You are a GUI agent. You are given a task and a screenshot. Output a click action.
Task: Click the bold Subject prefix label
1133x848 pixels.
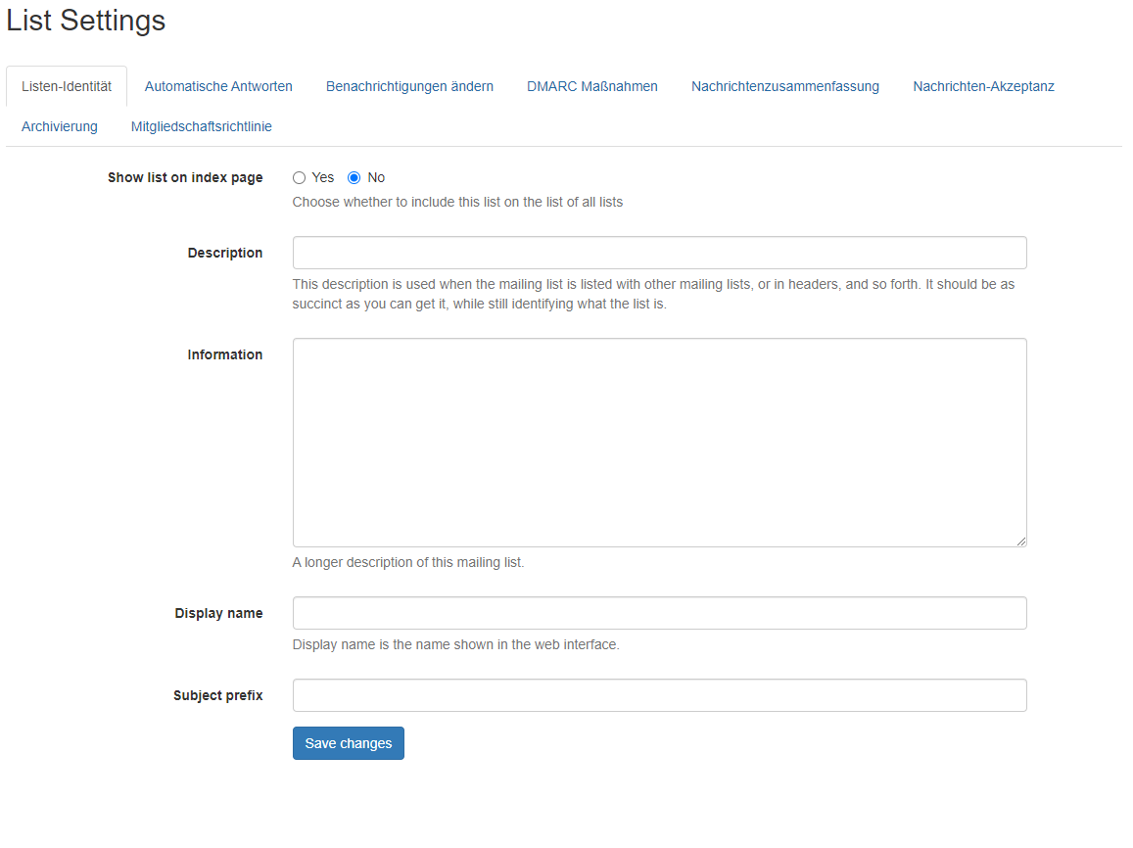click(217, 695)
